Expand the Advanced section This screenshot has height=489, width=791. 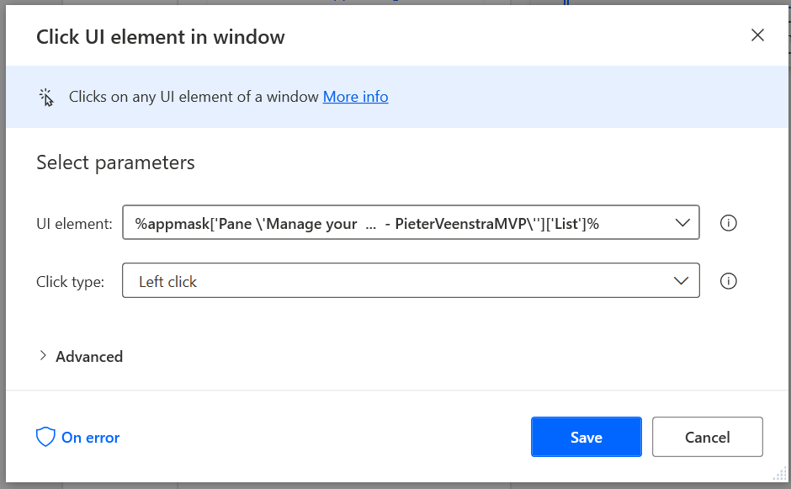click(x=81, y=356)
